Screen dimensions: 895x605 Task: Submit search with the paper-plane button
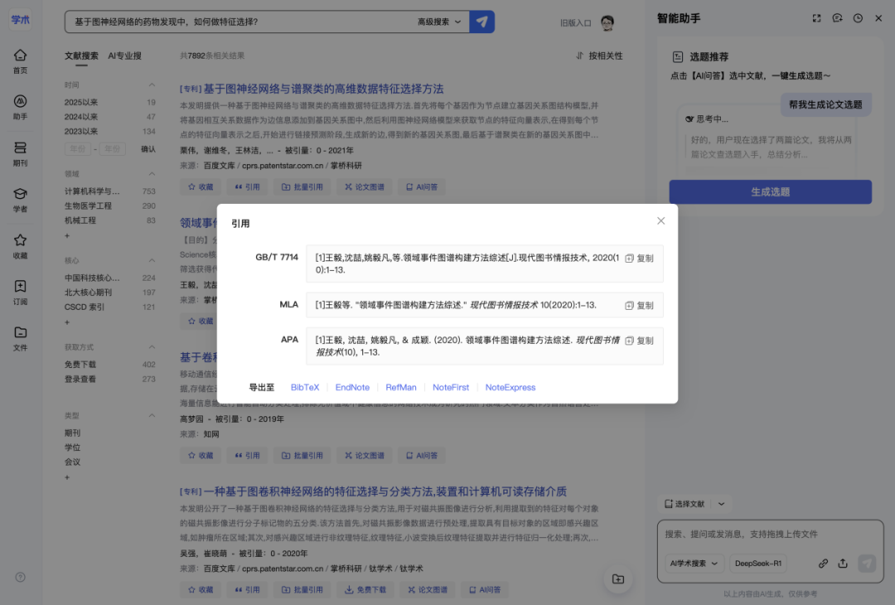(x=481, y=22)
